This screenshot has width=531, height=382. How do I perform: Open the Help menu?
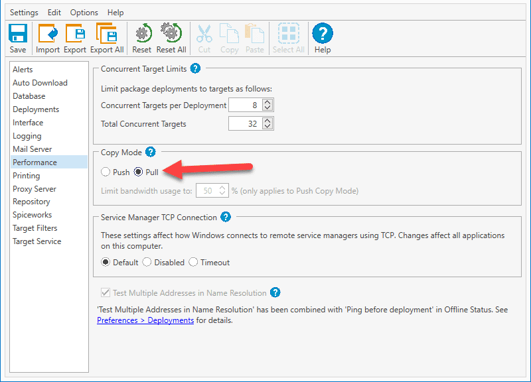pos(115,13)
